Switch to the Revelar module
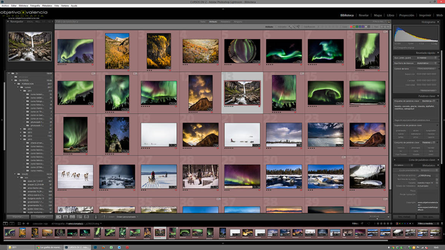The width and height of the screenshot is (445, 250). pos(364,15)
